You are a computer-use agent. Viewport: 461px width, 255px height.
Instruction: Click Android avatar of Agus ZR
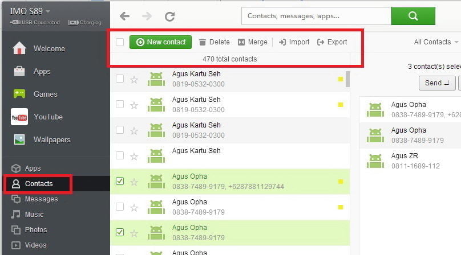click(x=375, y=161)
